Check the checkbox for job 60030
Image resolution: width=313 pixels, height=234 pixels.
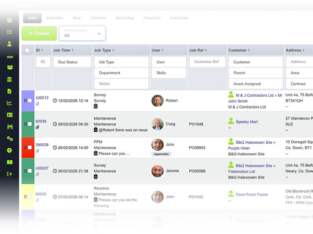pos(30,197)
